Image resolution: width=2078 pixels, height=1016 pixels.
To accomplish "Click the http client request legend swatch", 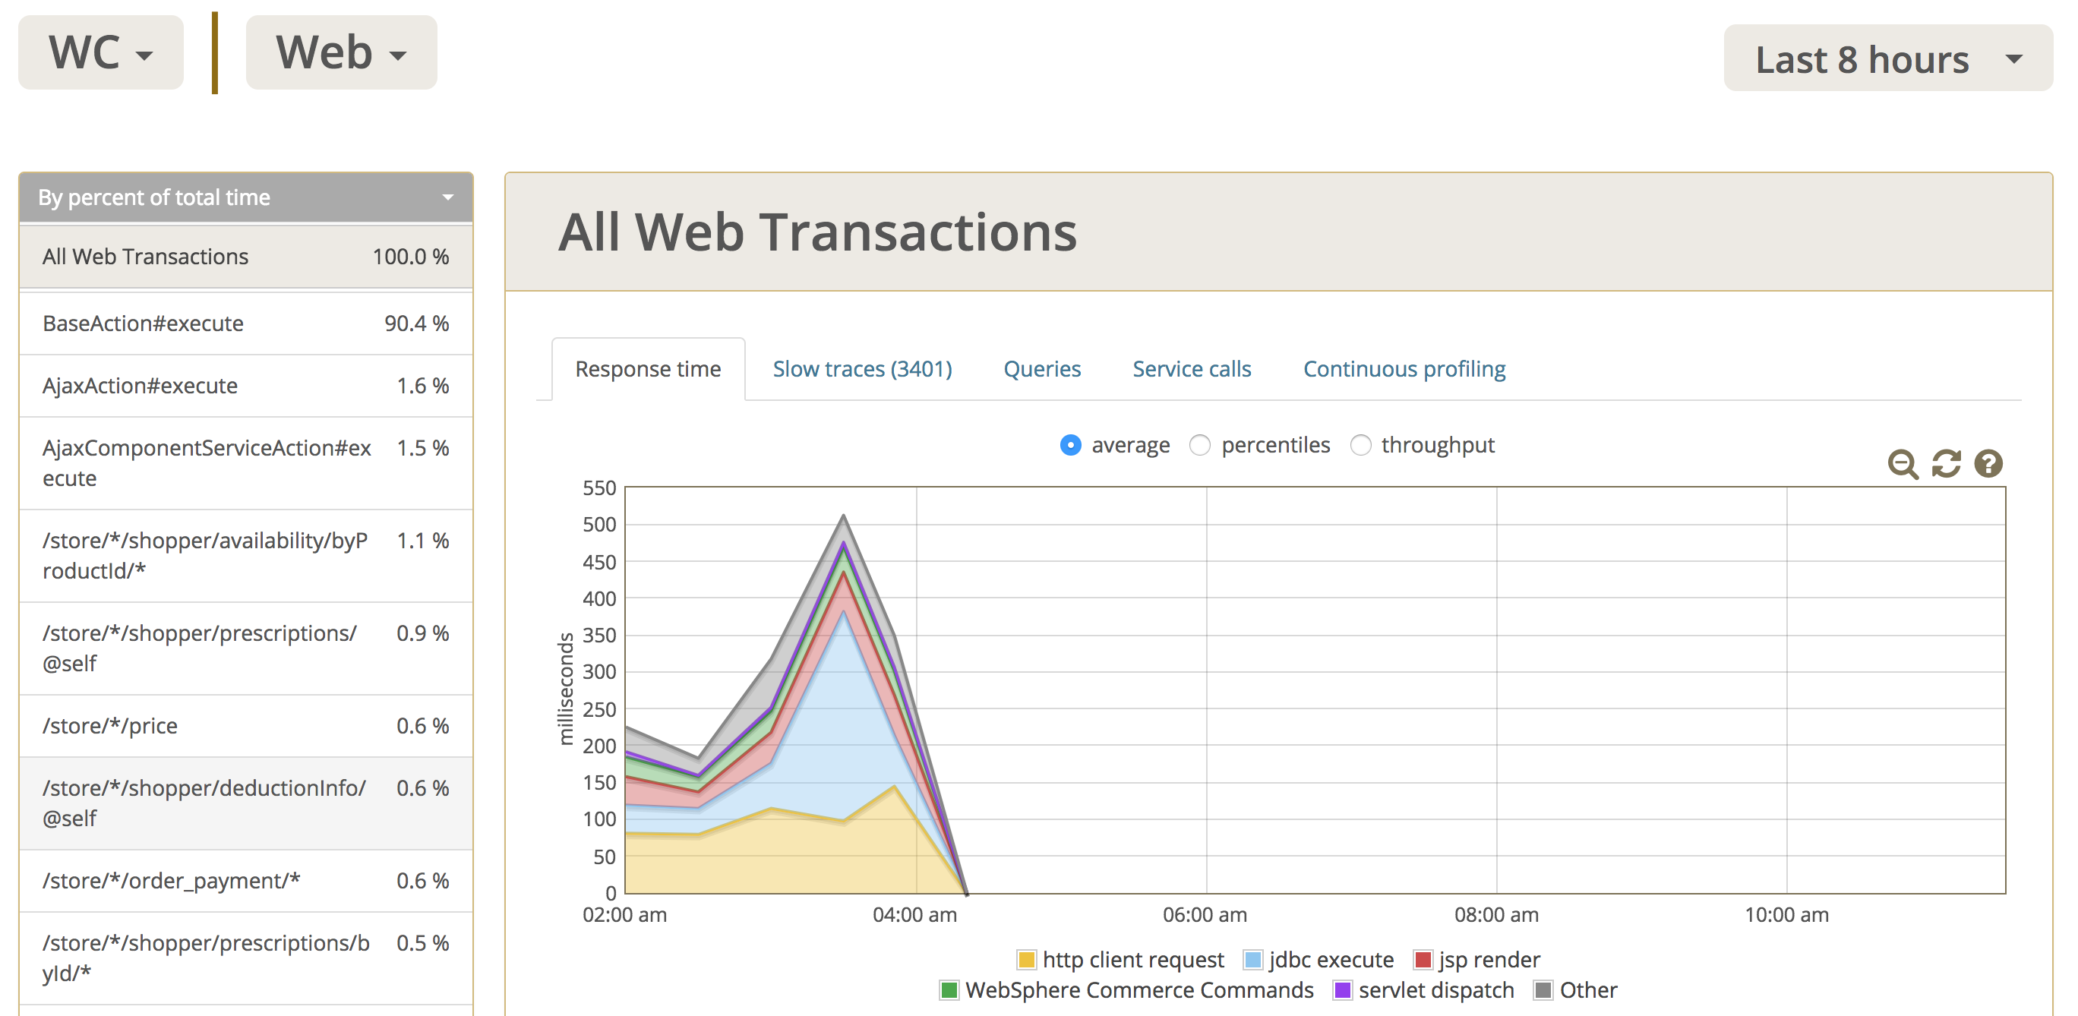I will 1026,960.
